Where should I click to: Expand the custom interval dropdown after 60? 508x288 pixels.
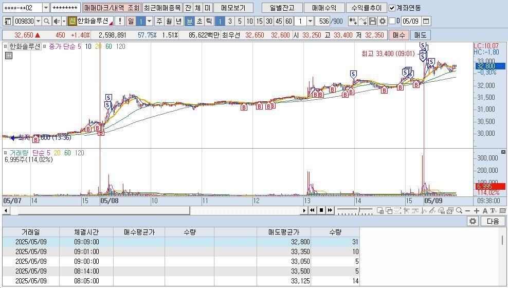(x=310, y=21)
